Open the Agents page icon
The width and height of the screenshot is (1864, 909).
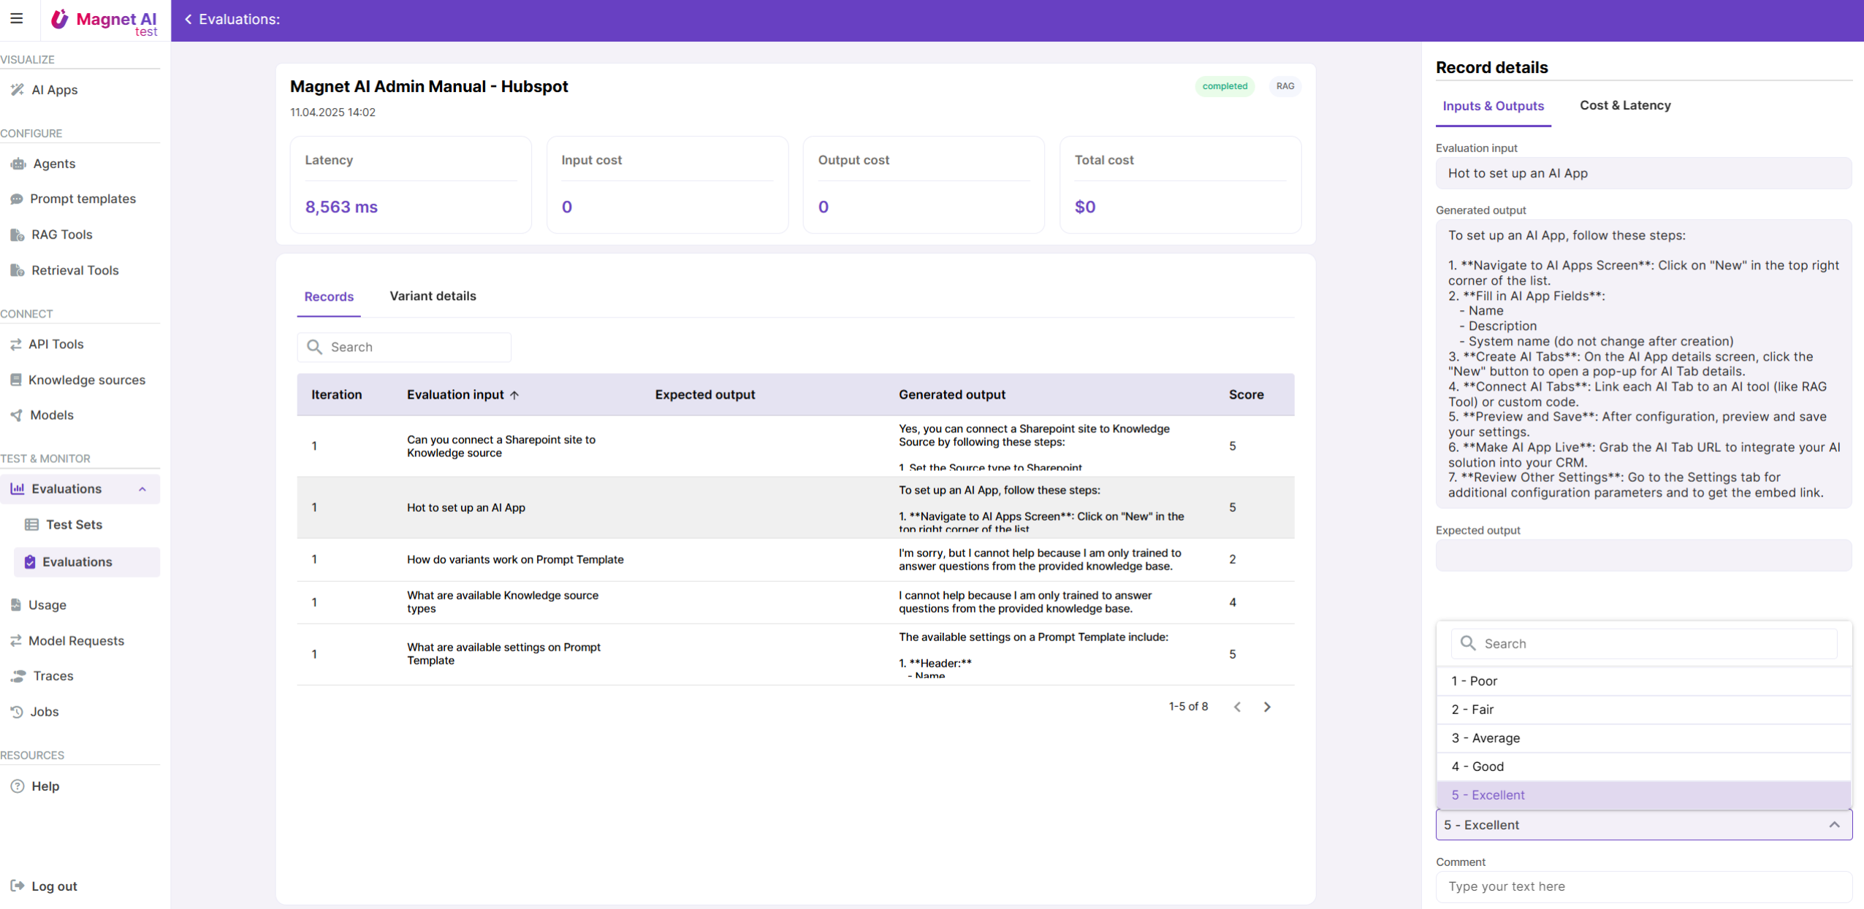pos(18,164)
